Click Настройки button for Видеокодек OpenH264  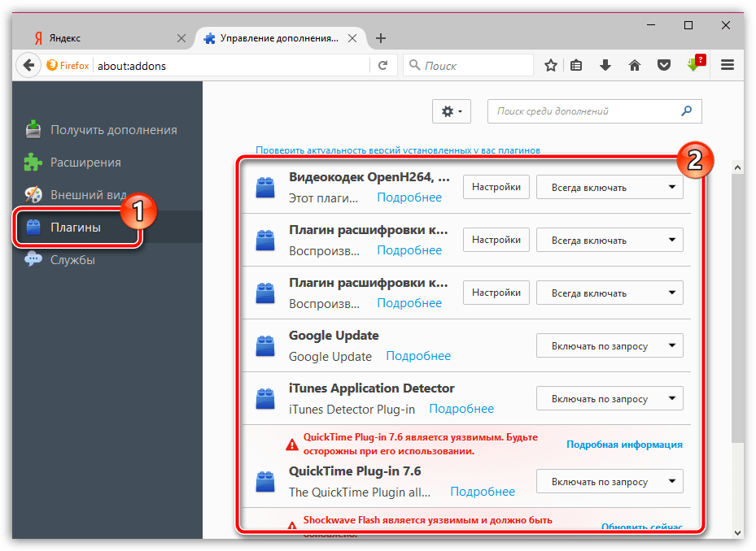pos(496,187)
